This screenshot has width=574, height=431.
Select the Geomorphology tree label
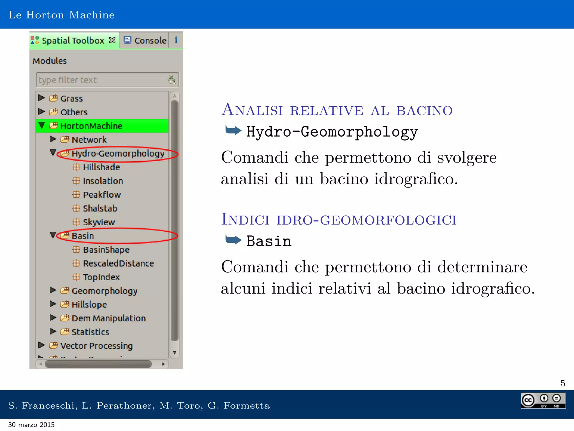105,291
